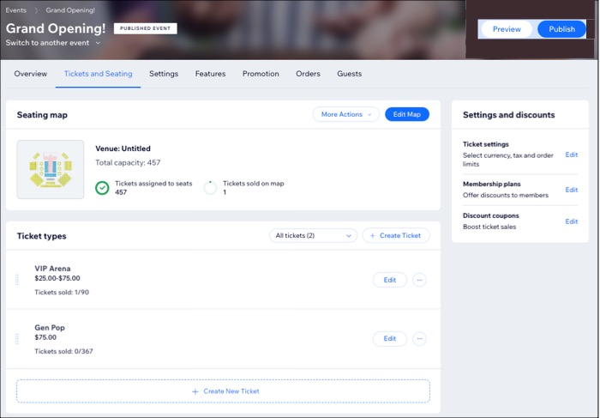Click Venue: Untitled label
The height and width of the screenshot is (418, 600).
click(123, 148)
